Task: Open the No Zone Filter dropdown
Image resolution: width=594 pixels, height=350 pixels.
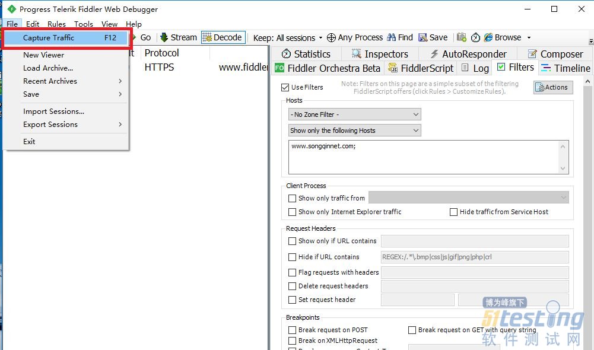Action: (355, 114)
